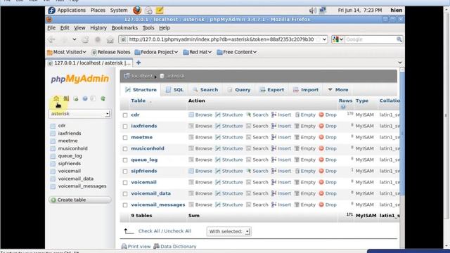
Task: Check the voicemail_data table checkbox
Action: [125, 194]
